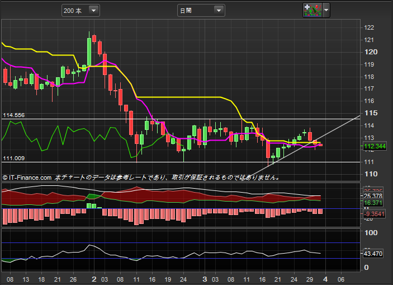Click month marker 3 on the date axis
Viewport: 393px width, 285px height.
205,279
